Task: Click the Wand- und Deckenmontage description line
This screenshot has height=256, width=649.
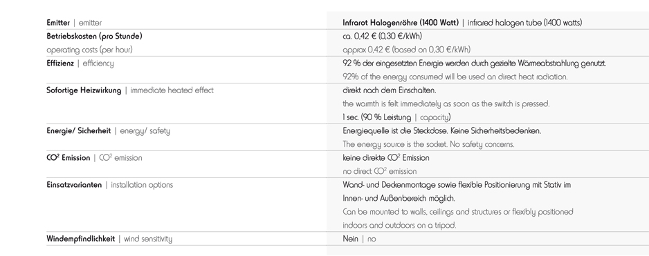Action: point(457,185)
